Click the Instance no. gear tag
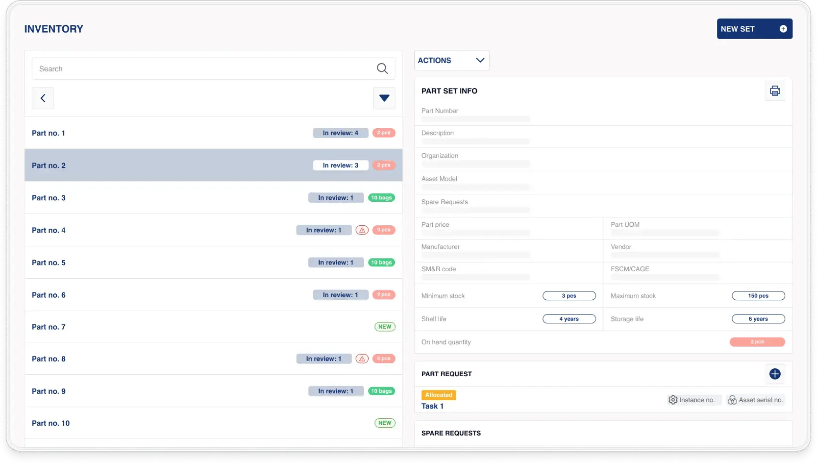 pyautogui.click(x=692, y=400)
